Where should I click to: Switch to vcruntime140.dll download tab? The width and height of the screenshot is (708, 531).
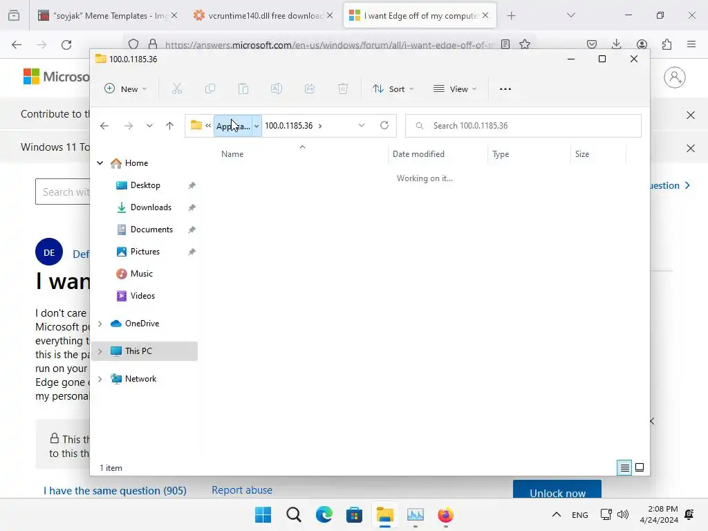pos(263,15)
